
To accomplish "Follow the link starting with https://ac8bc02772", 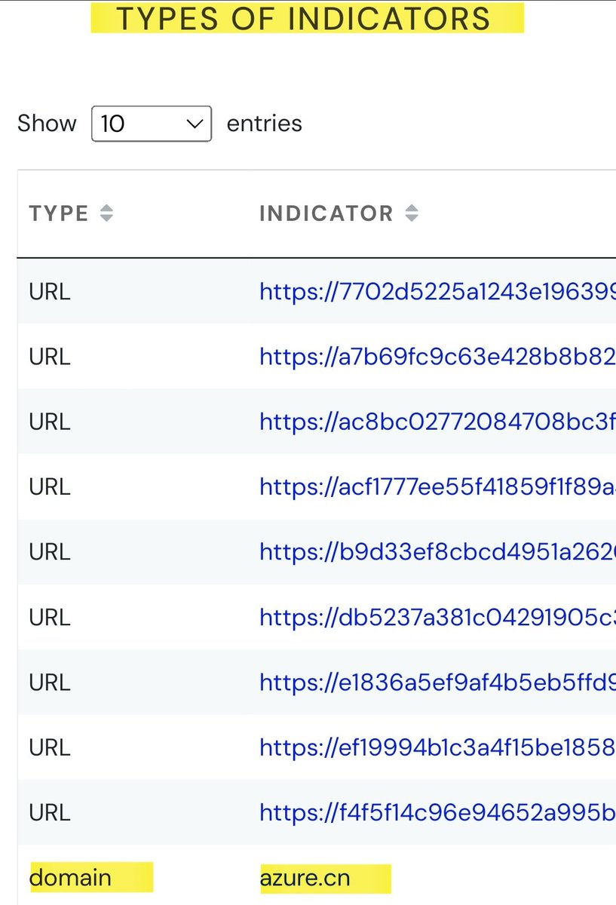I will [437, 422].
